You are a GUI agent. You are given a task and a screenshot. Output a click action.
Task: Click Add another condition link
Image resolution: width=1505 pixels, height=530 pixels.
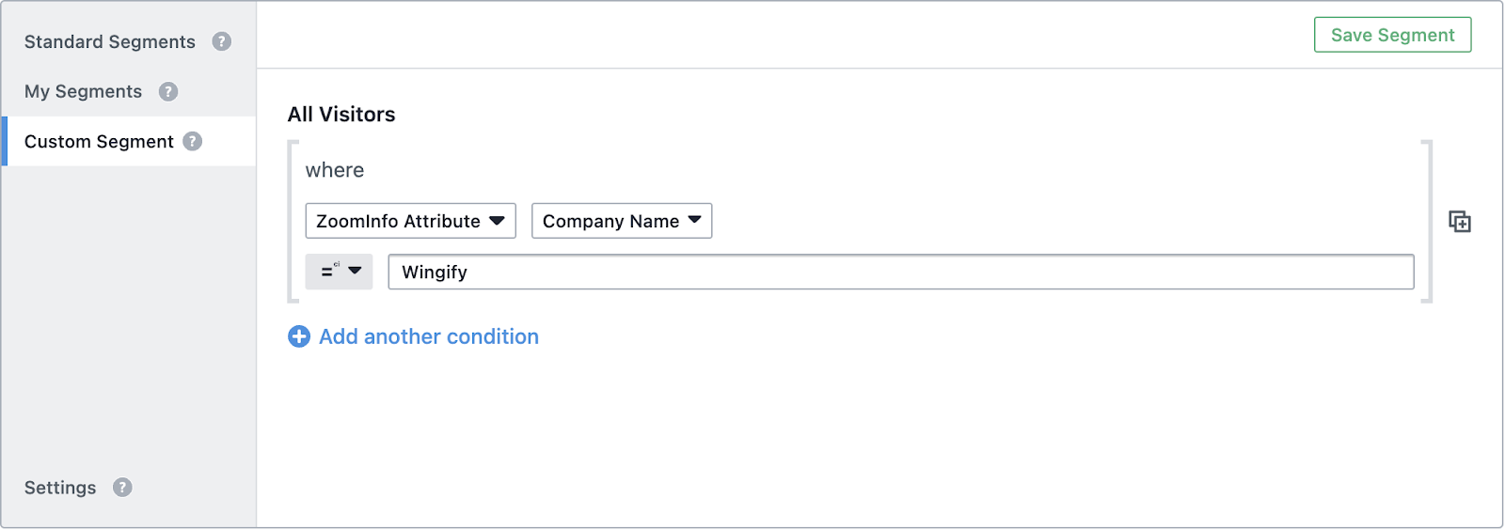[x=429, y=336]
